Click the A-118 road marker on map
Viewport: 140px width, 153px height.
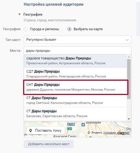point(71,124)
